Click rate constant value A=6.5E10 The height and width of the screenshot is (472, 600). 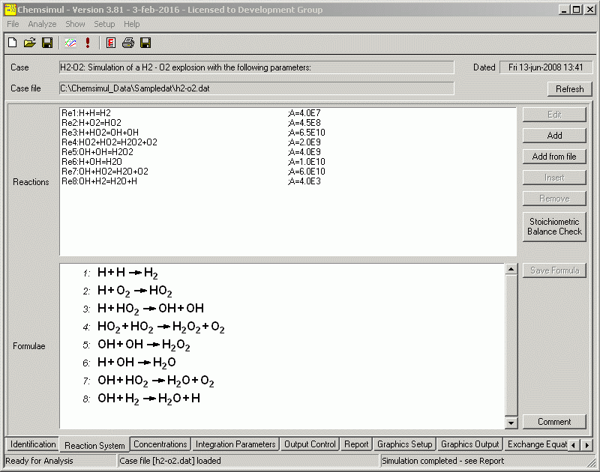point(307,133)
